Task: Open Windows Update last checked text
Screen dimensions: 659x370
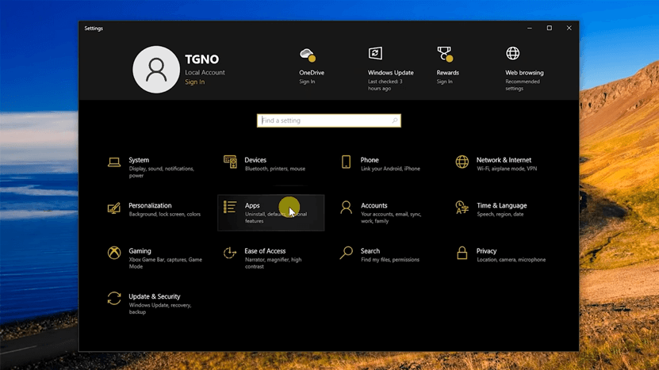Action: [x=385, y=85]
